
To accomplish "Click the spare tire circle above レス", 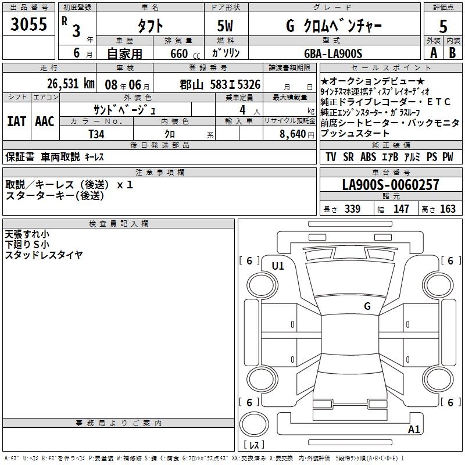I will pyautogui.click(x=254, y=424).
